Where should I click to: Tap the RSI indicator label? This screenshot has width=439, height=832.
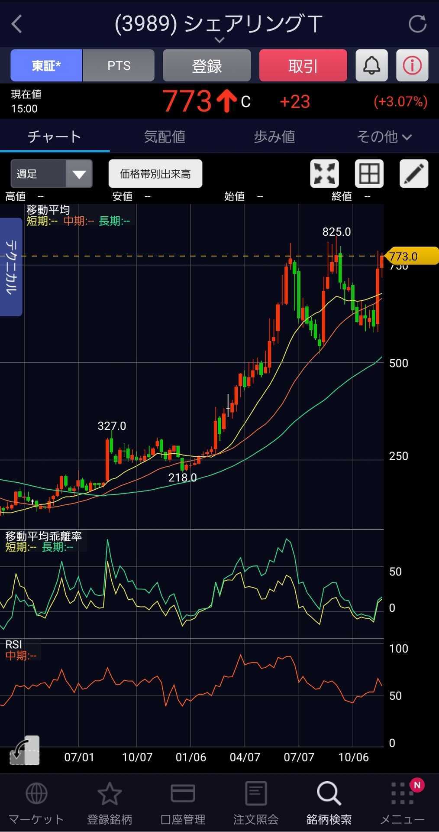(13, 644)
